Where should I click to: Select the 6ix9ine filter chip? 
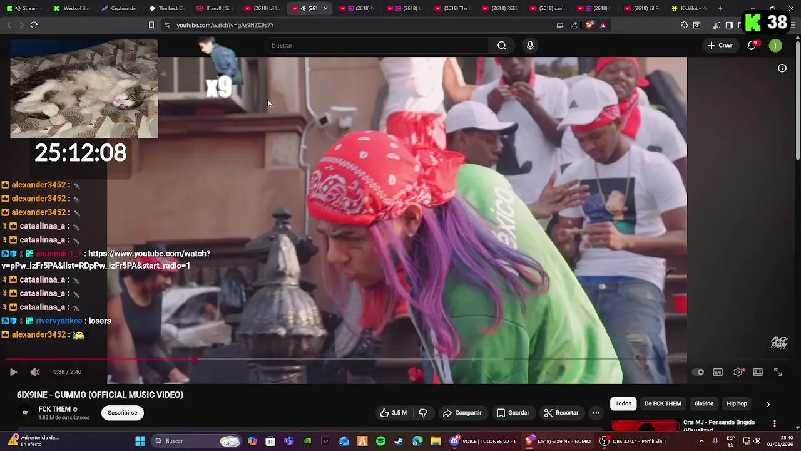704,404
